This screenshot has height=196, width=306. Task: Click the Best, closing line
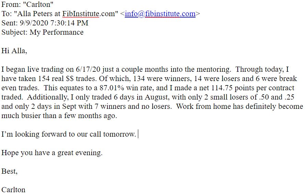click(x=9, y=171)
